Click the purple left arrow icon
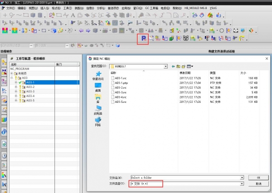 [81, 31]
